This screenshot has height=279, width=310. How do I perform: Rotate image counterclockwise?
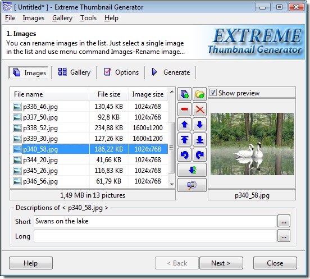184,155
